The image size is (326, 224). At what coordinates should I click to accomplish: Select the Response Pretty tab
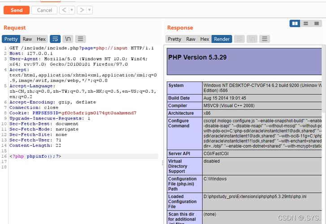(x=174, y=39)
